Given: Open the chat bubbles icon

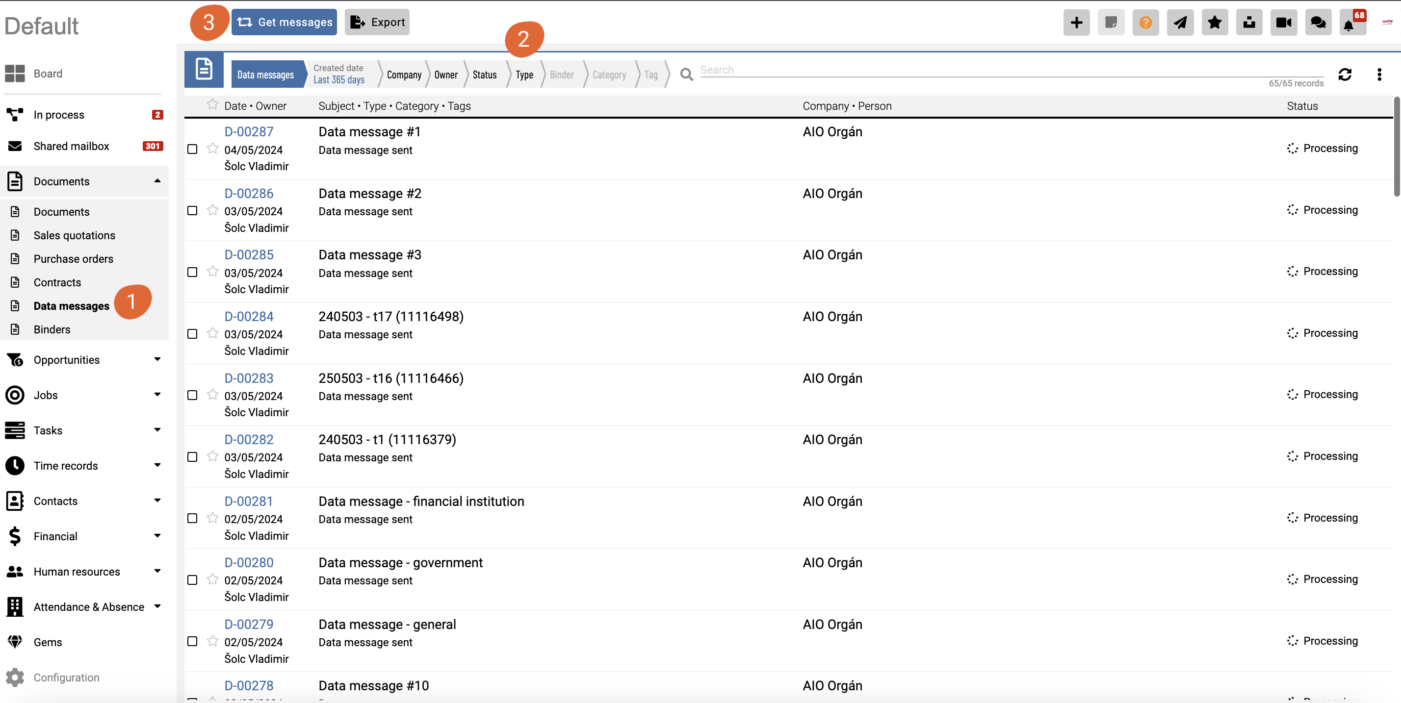Looking at the screenshot, I should [1318, 22].
